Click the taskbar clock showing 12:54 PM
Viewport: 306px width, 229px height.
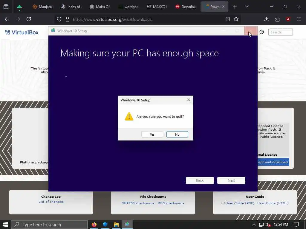(281, 225)
